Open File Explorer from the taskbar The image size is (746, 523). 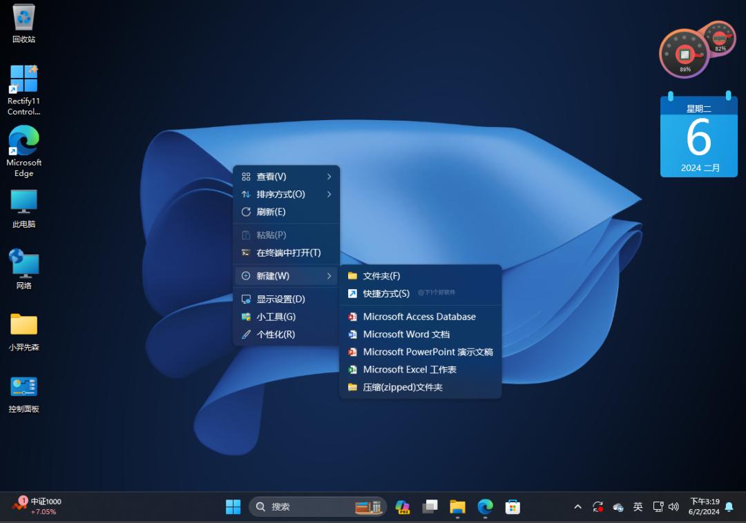(457, 506)
